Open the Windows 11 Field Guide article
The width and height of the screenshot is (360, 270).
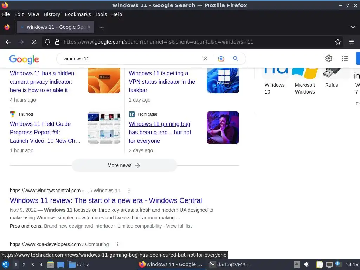click(45, 132)
